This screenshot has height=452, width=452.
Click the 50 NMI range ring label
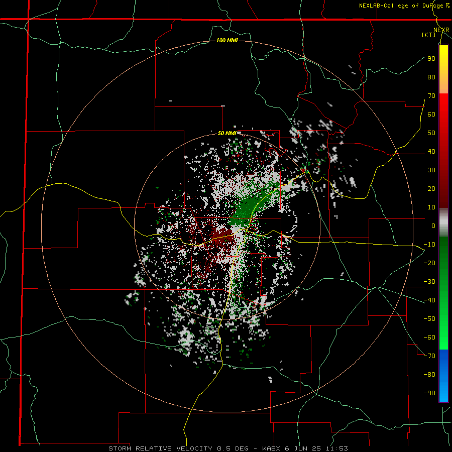tap(227, 133)
